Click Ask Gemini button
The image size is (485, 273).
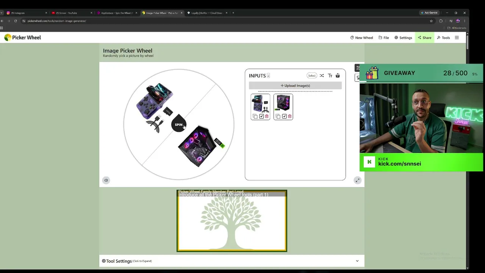point(429,13)
